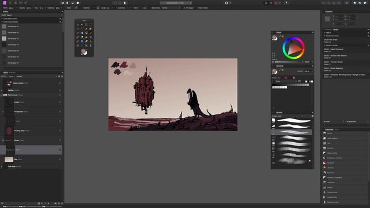
Task: Enable Wet Edges checkbox in context toolbar
Action: coord(184,8)
